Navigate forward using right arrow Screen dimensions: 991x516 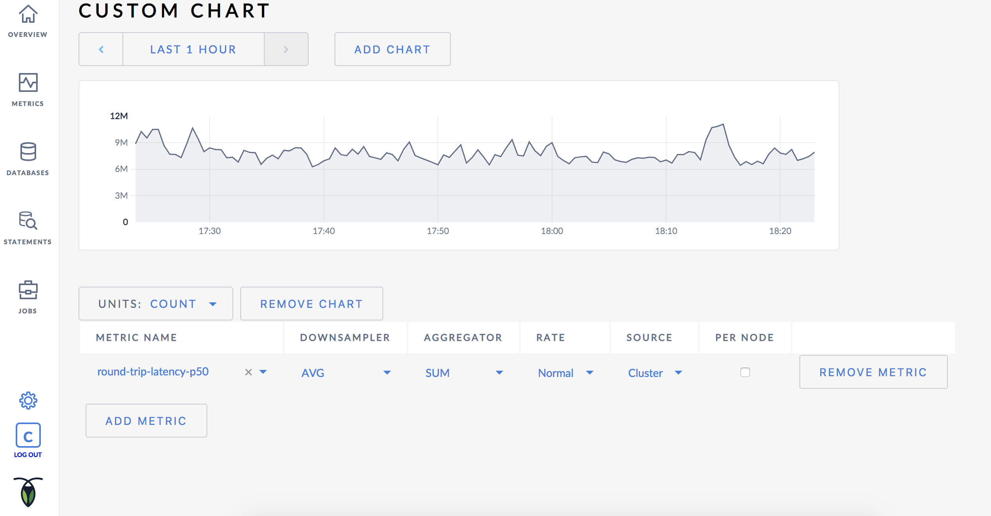coord(286,49)
